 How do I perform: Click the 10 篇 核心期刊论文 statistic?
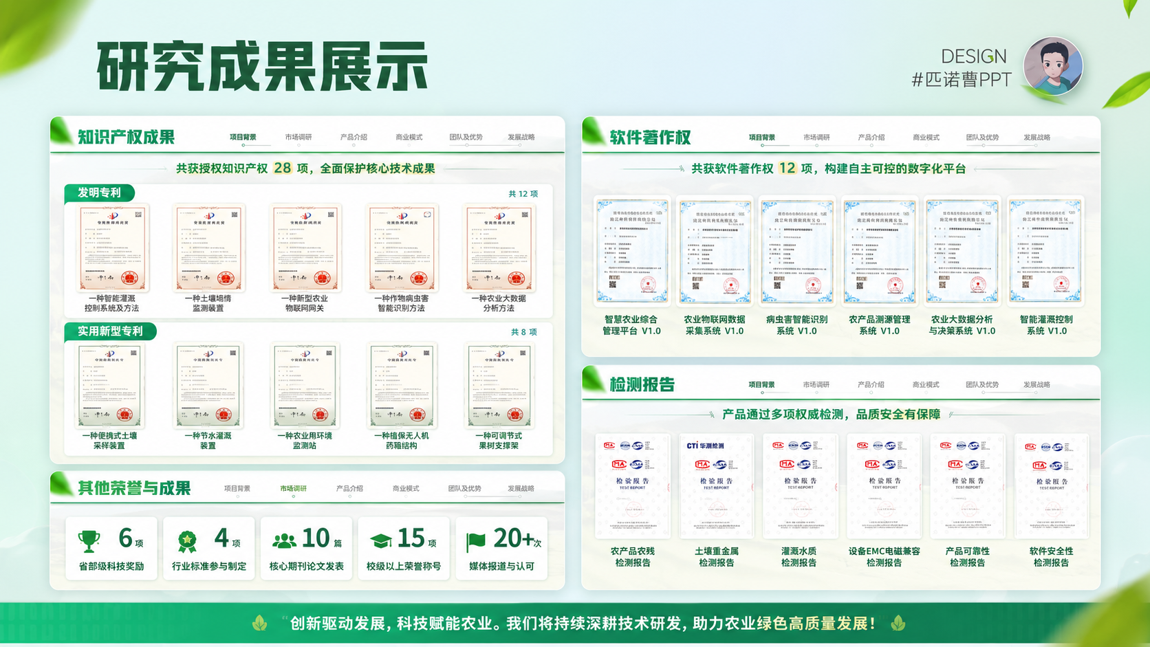click(322, 538)
